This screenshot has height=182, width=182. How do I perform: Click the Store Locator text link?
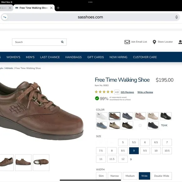pyautogui.click(x=165, y=42)
